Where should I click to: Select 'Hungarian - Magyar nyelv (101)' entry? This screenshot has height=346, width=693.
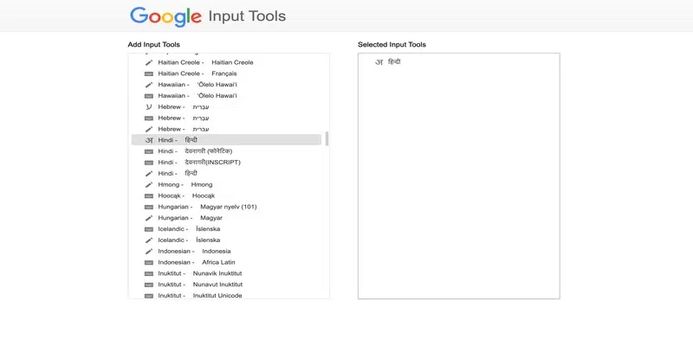[207, 207]
